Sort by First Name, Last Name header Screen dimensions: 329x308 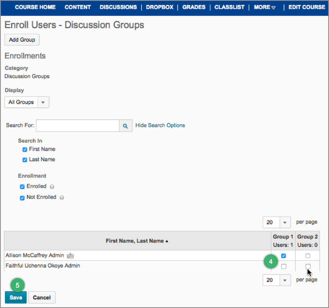tap(135, 241)
